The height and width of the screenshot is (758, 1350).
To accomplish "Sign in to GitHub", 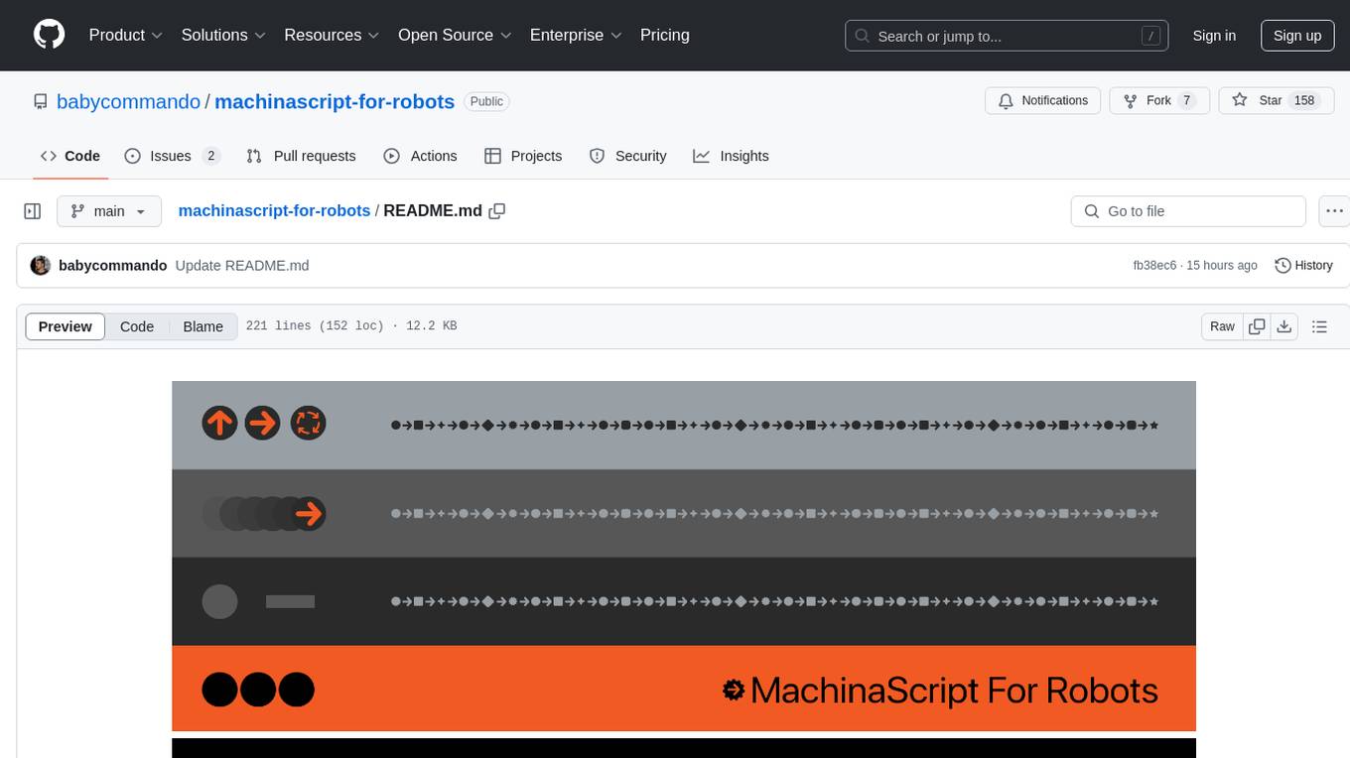I will tap(1214, 36).
